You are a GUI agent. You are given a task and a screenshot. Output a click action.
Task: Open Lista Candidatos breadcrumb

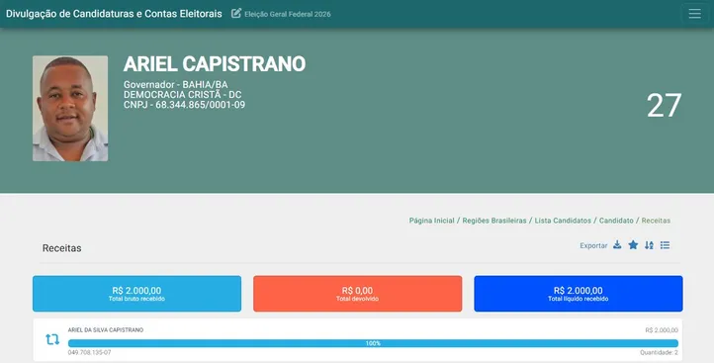click(563, 221)
